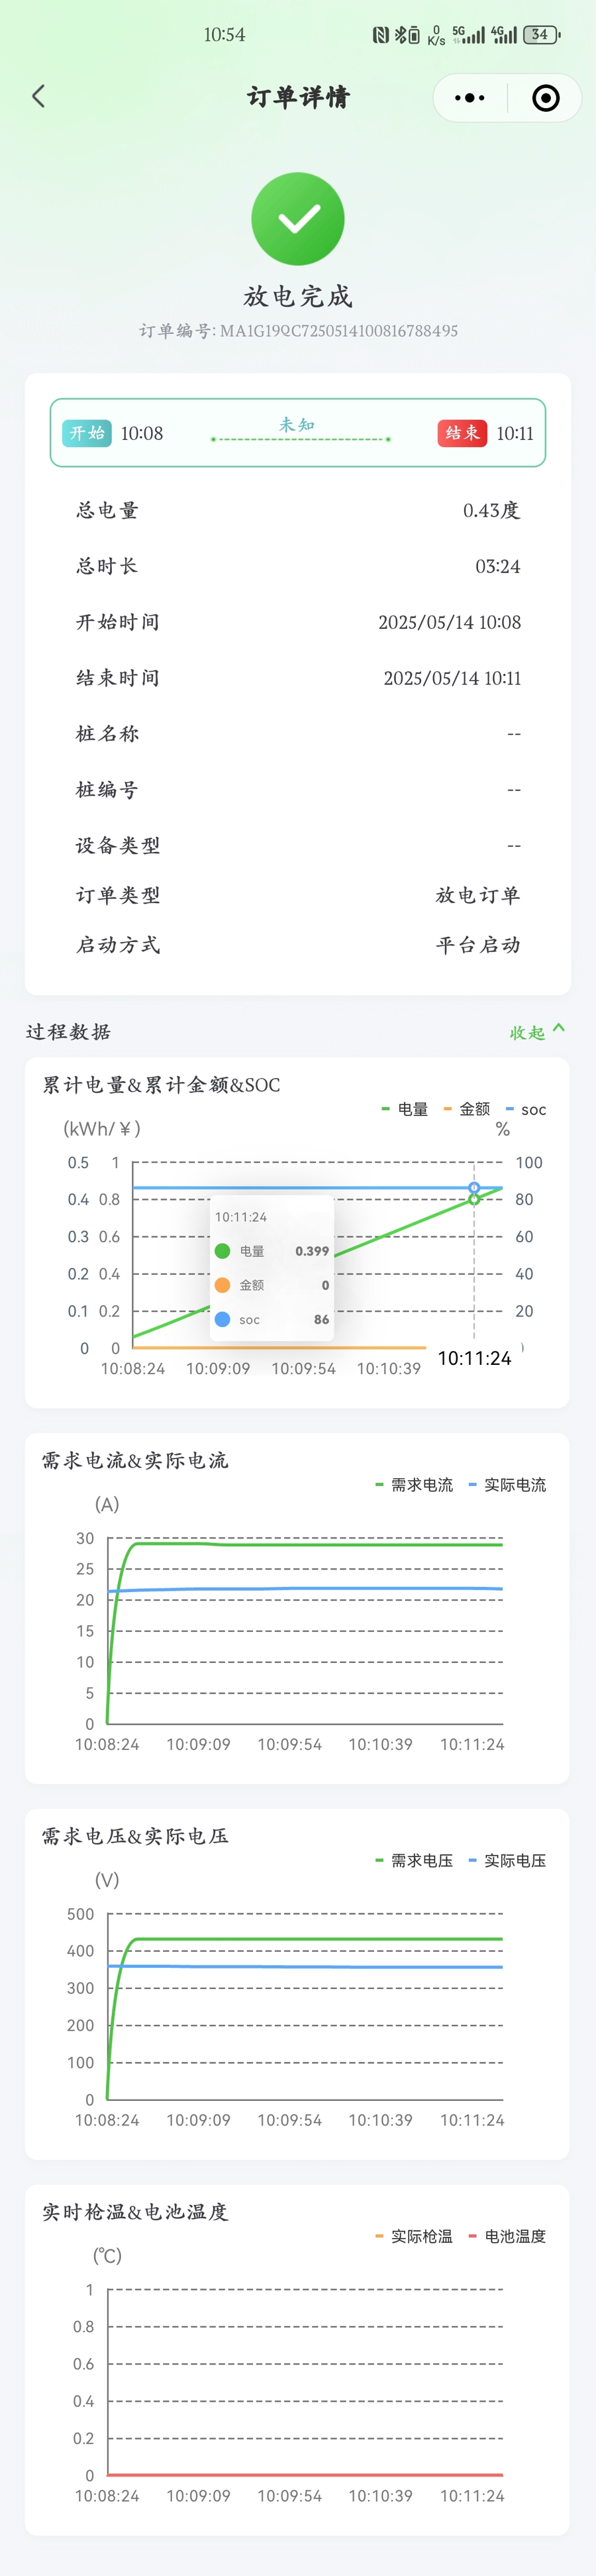Tap the NFC status icon
This screenshot has width=596, height=2576.
[380, 35]
